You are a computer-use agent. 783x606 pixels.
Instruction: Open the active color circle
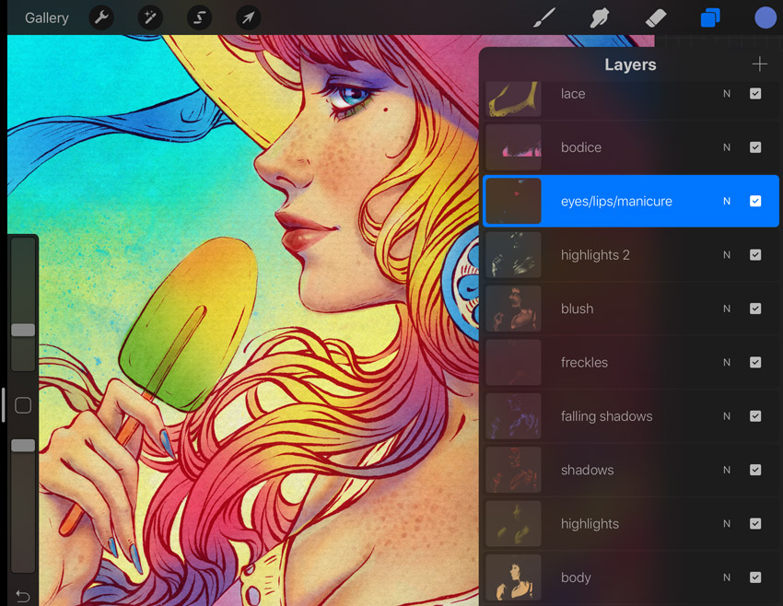765,18
